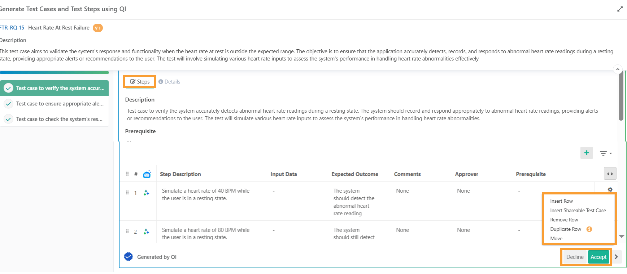Click the Heart Rate At Rest Failure title
The width and height of the screenshot is (627, 274).
[59, 28]
